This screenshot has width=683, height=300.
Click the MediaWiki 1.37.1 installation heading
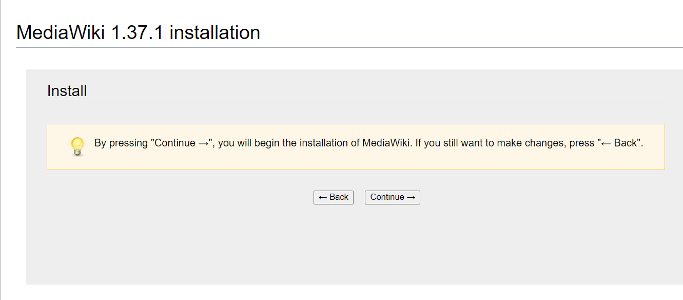click(x=138, y=32)
